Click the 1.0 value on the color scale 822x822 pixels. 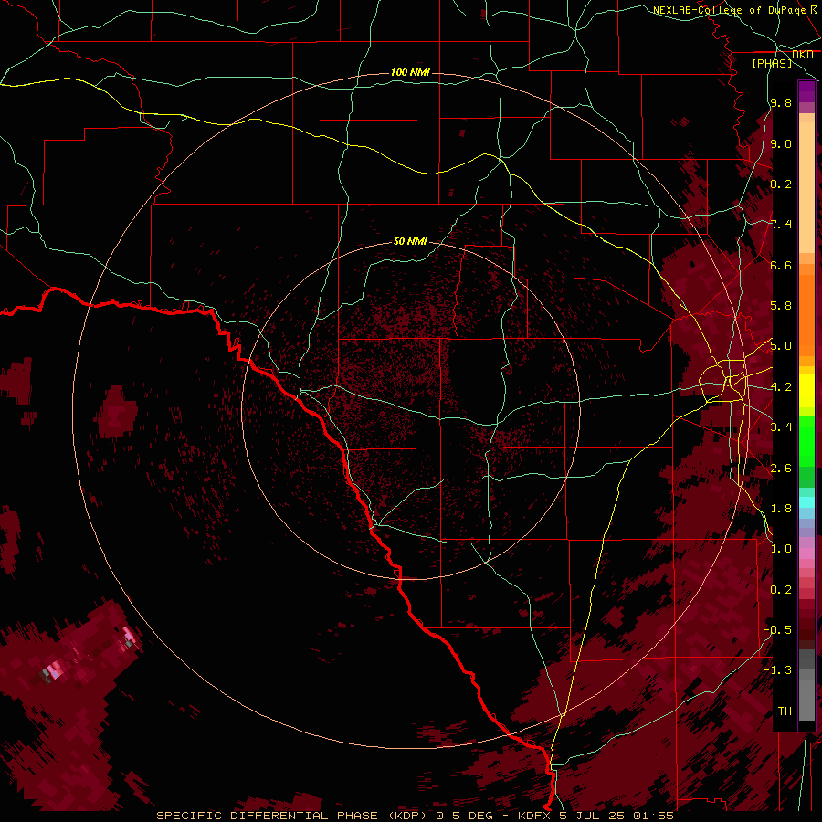coord(781,549)
